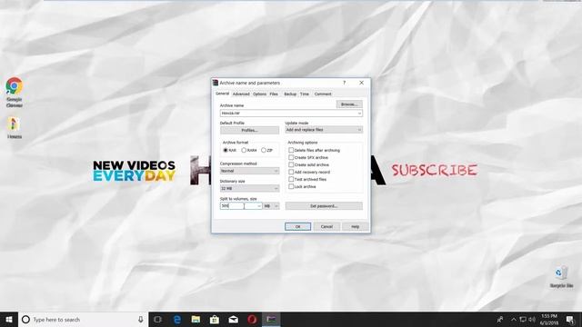Click the Type here to search box

83,319
